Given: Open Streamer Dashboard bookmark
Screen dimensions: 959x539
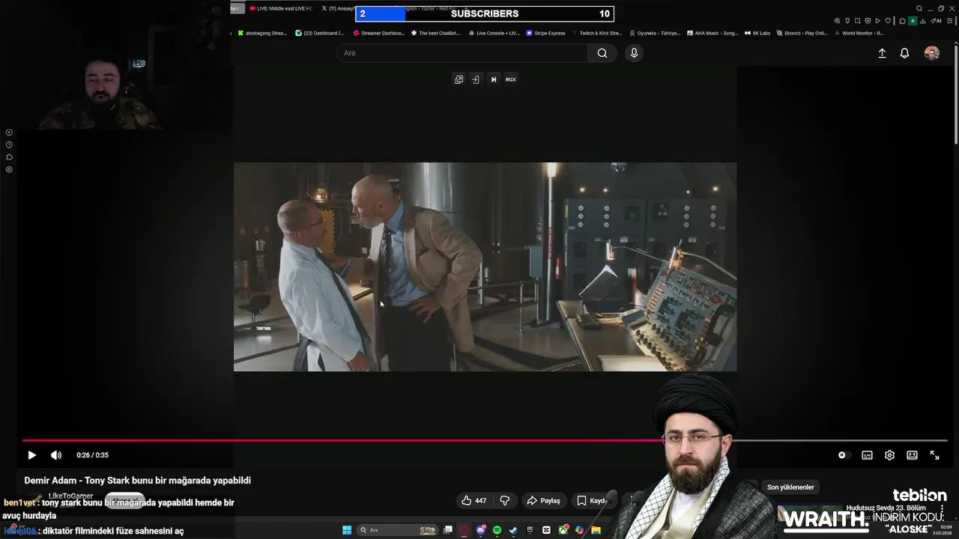Looking at the screenshot, I should [379, 33].
